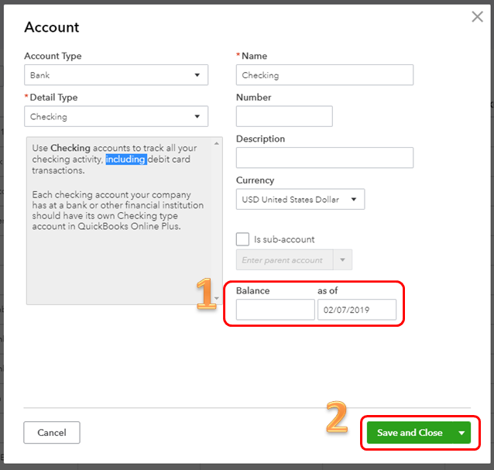Open the Detail Type dropdown
This screenshot has width=494, height=470.
pos(116,117)
